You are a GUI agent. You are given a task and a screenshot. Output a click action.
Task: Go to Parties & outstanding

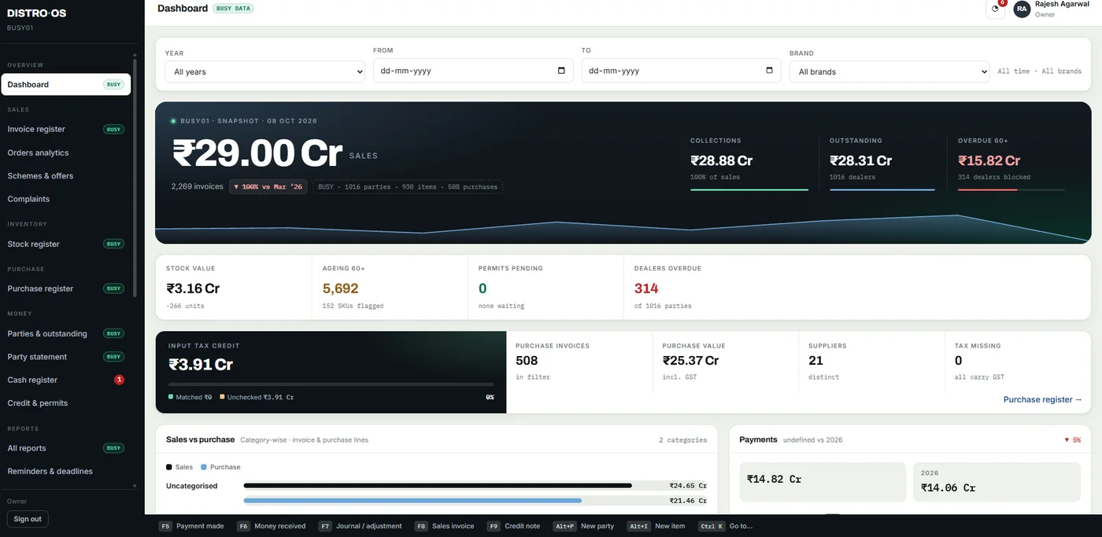pyautogui.click(x=66, y=333)
